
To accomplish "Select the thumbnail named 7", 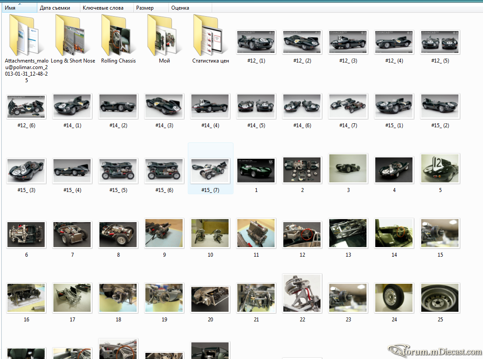I will point(72,235).
